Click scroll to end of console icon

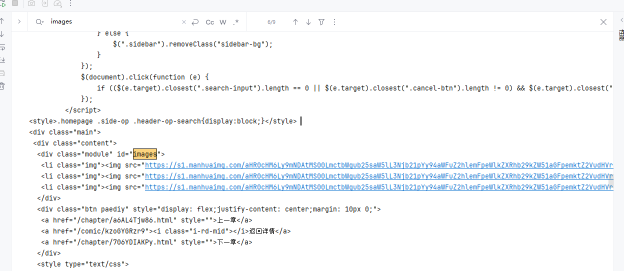click(2, 60)
